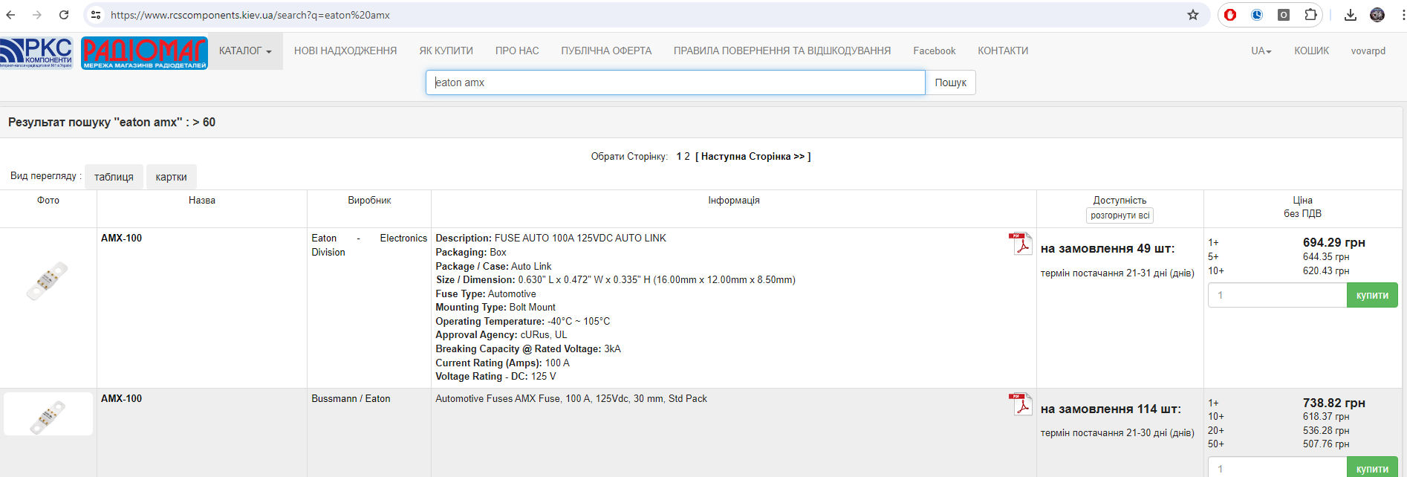The image size is (1407, 477).
Task: Open the red Opera-style extension icon
Action: tap(1230, 15)
